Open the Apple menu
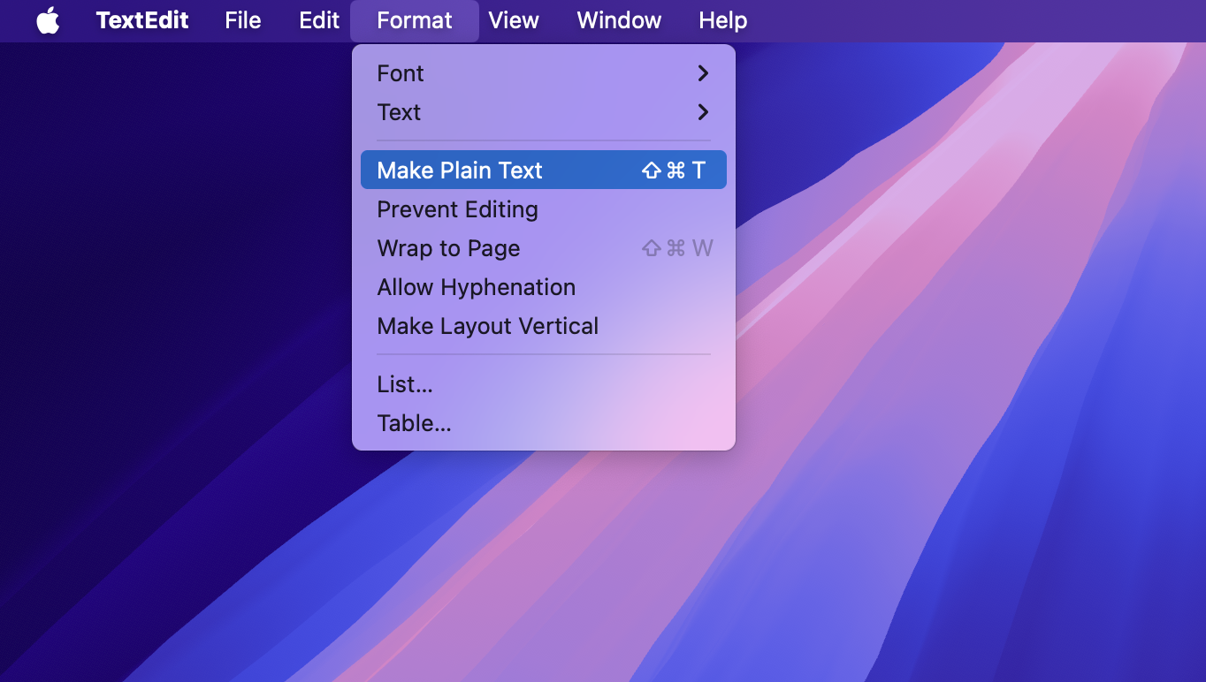This screenshot has height=682, width=1206. pyautogui.click(x=49, y=20)
